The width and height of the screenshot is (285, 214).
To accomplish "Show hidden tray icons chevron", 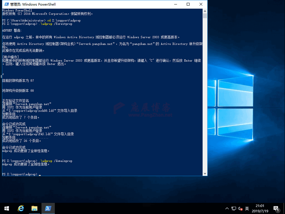I will point(227,209).
